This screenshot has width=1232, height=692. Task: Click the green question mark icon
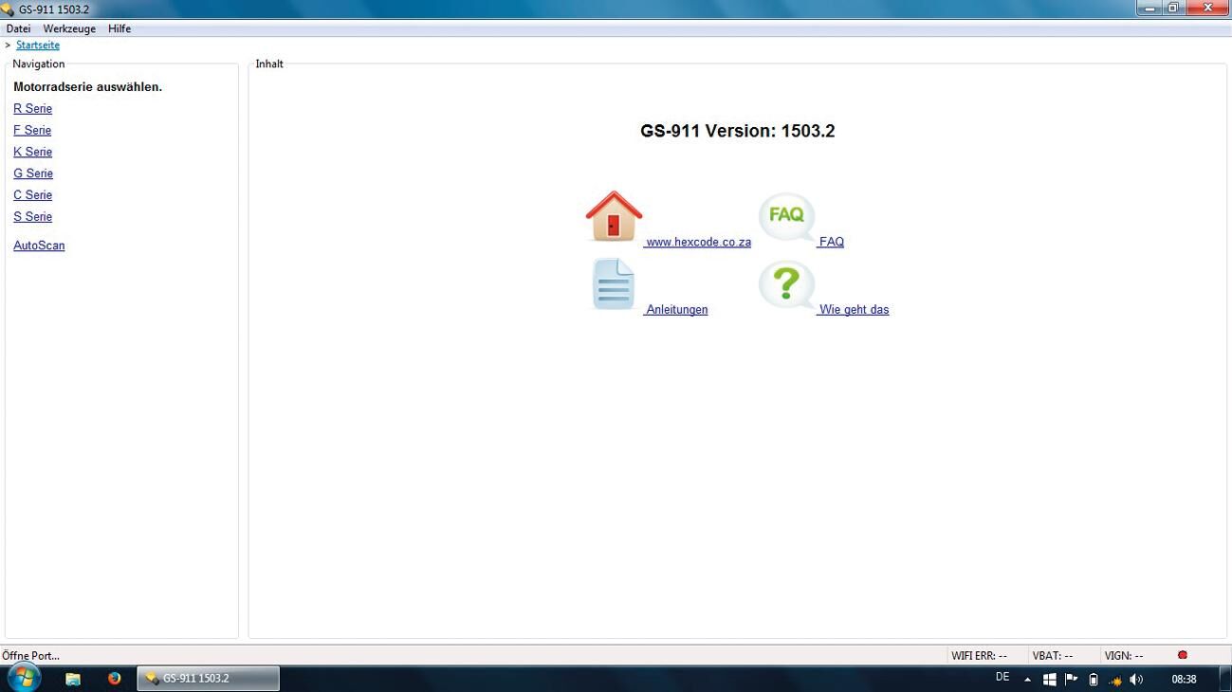(786, 285)
